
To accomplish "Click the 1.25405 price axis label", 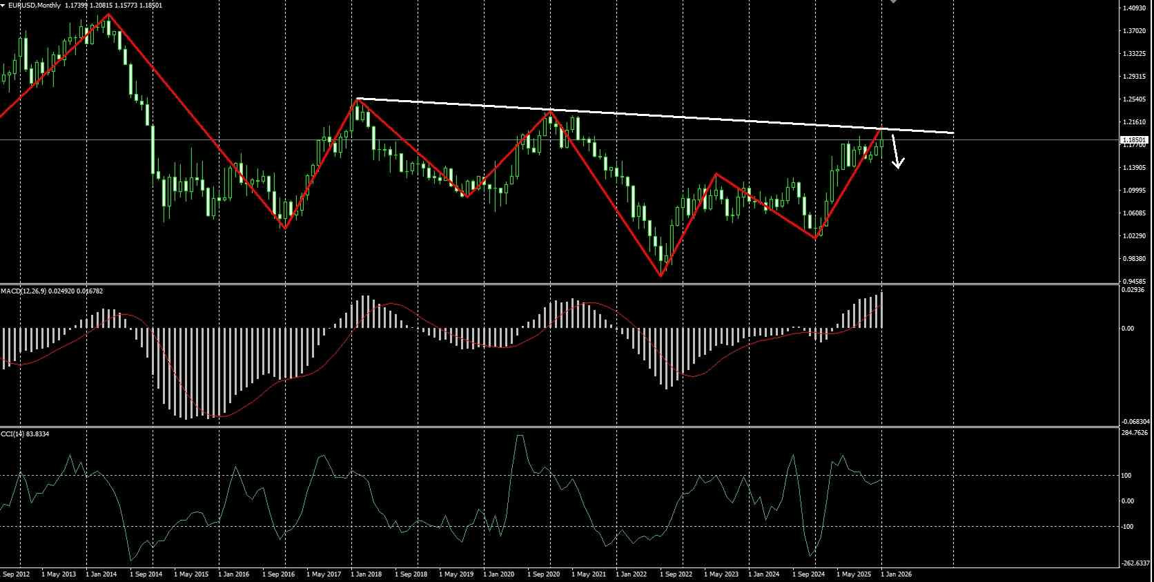I will [1135, 99].
